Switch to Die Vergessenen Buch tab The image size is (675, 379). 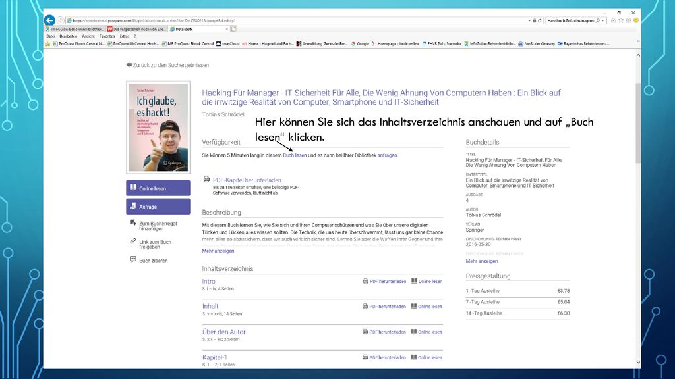coord(137,29)
